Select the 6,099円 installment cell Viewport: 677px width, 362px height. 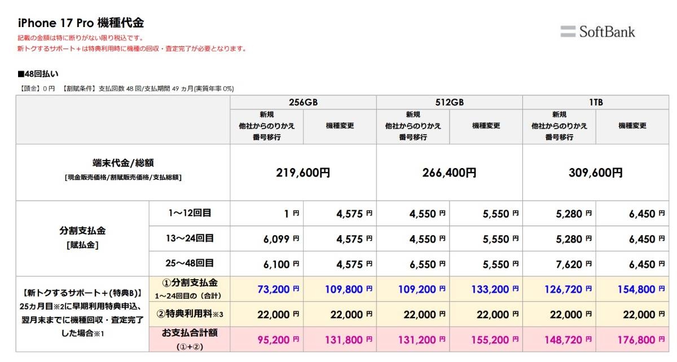coord(280,239)
